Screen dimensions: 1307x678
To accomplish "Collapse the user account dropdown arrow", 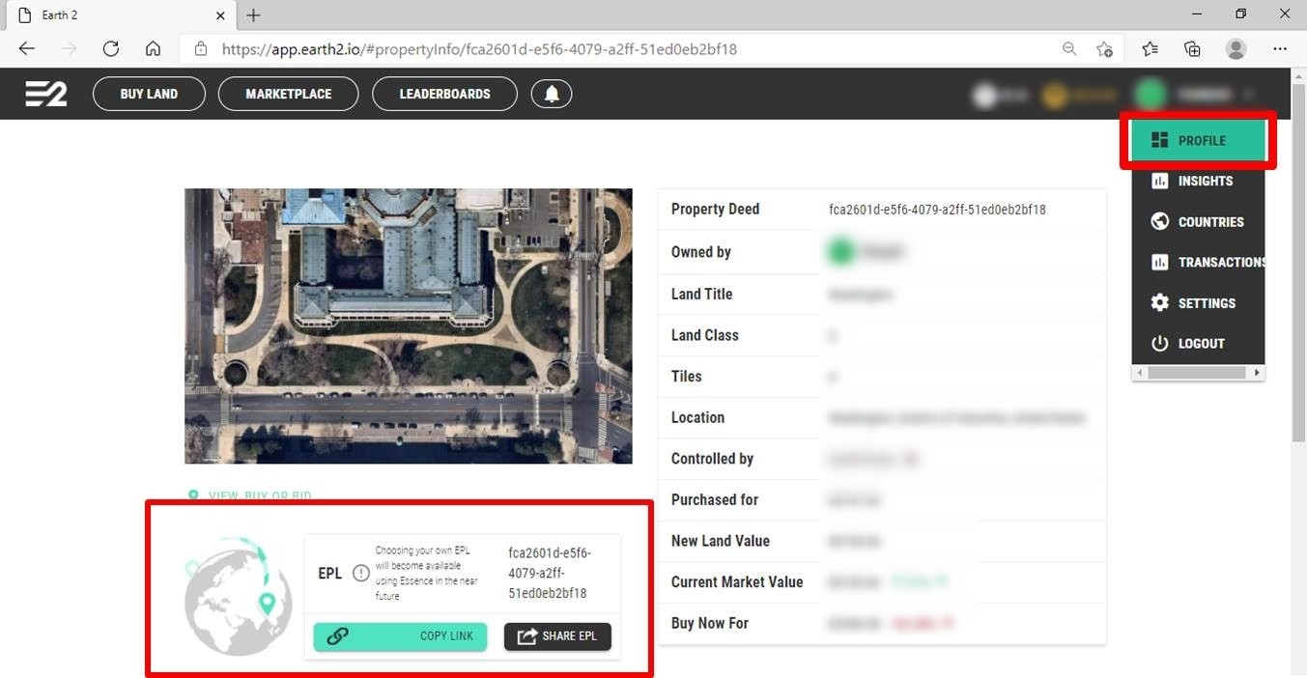I will (1248, 95).
